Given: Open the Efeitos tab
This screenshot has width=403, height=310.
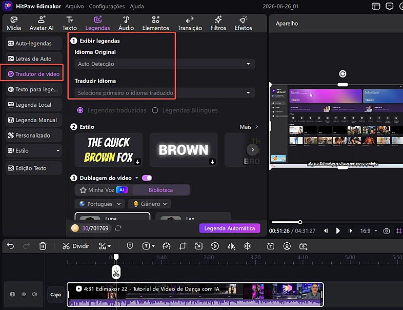Looking at the screenshot, I should click(x=243, y=24).
